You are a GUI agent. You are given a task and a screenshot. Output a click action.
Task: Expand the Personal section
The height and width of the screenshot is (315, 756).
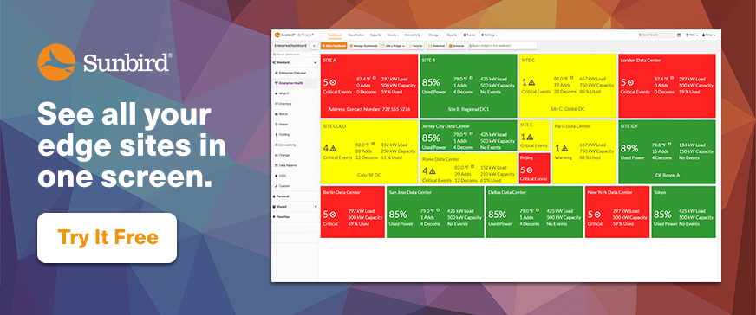point(295,196)
